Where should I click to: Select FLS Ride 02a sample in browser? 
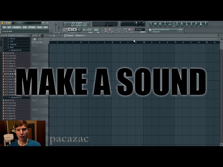10,108
